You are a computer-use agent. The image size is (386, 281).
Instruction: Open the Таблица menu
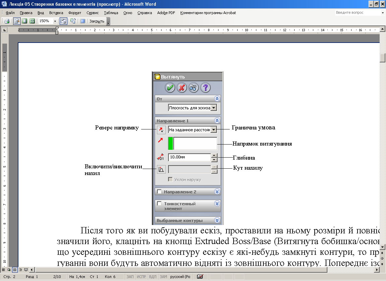[x=111, y=13]
